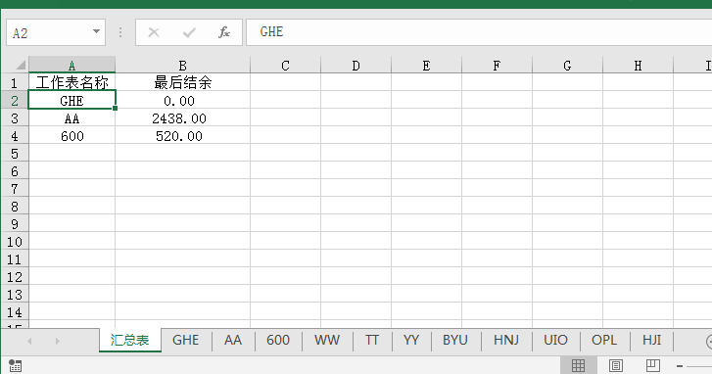The width and height of the screenshot is (712, 374).
Task: Switch to the WW sheet tab
Action: pyautogui.click(x=327, y=340)
